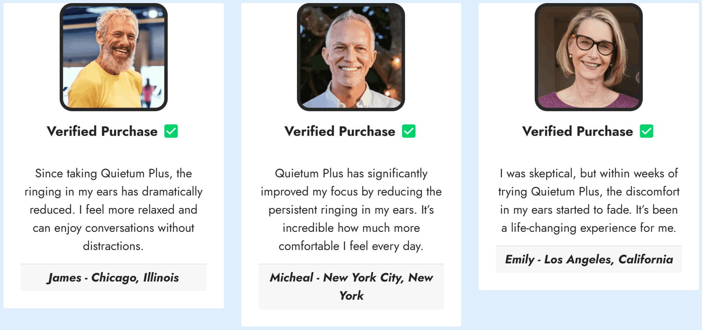702x330 pixels.
Task: Open James's profile photo in yellow shirt
Action: (x=114, y=57)
